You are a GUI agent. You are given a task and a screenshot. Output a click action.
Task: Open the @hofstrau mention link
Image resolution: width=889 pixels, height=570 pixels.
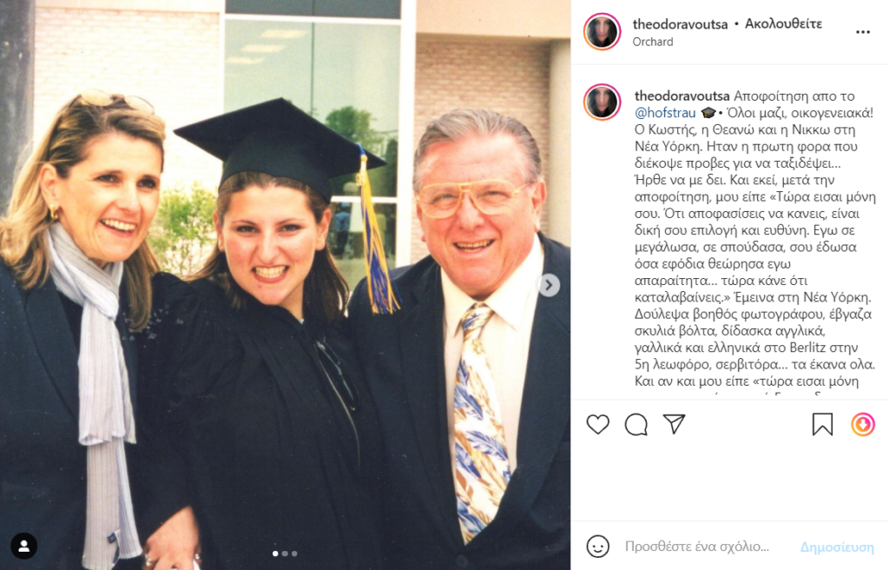pyautogui.click(x=665, y=113)
